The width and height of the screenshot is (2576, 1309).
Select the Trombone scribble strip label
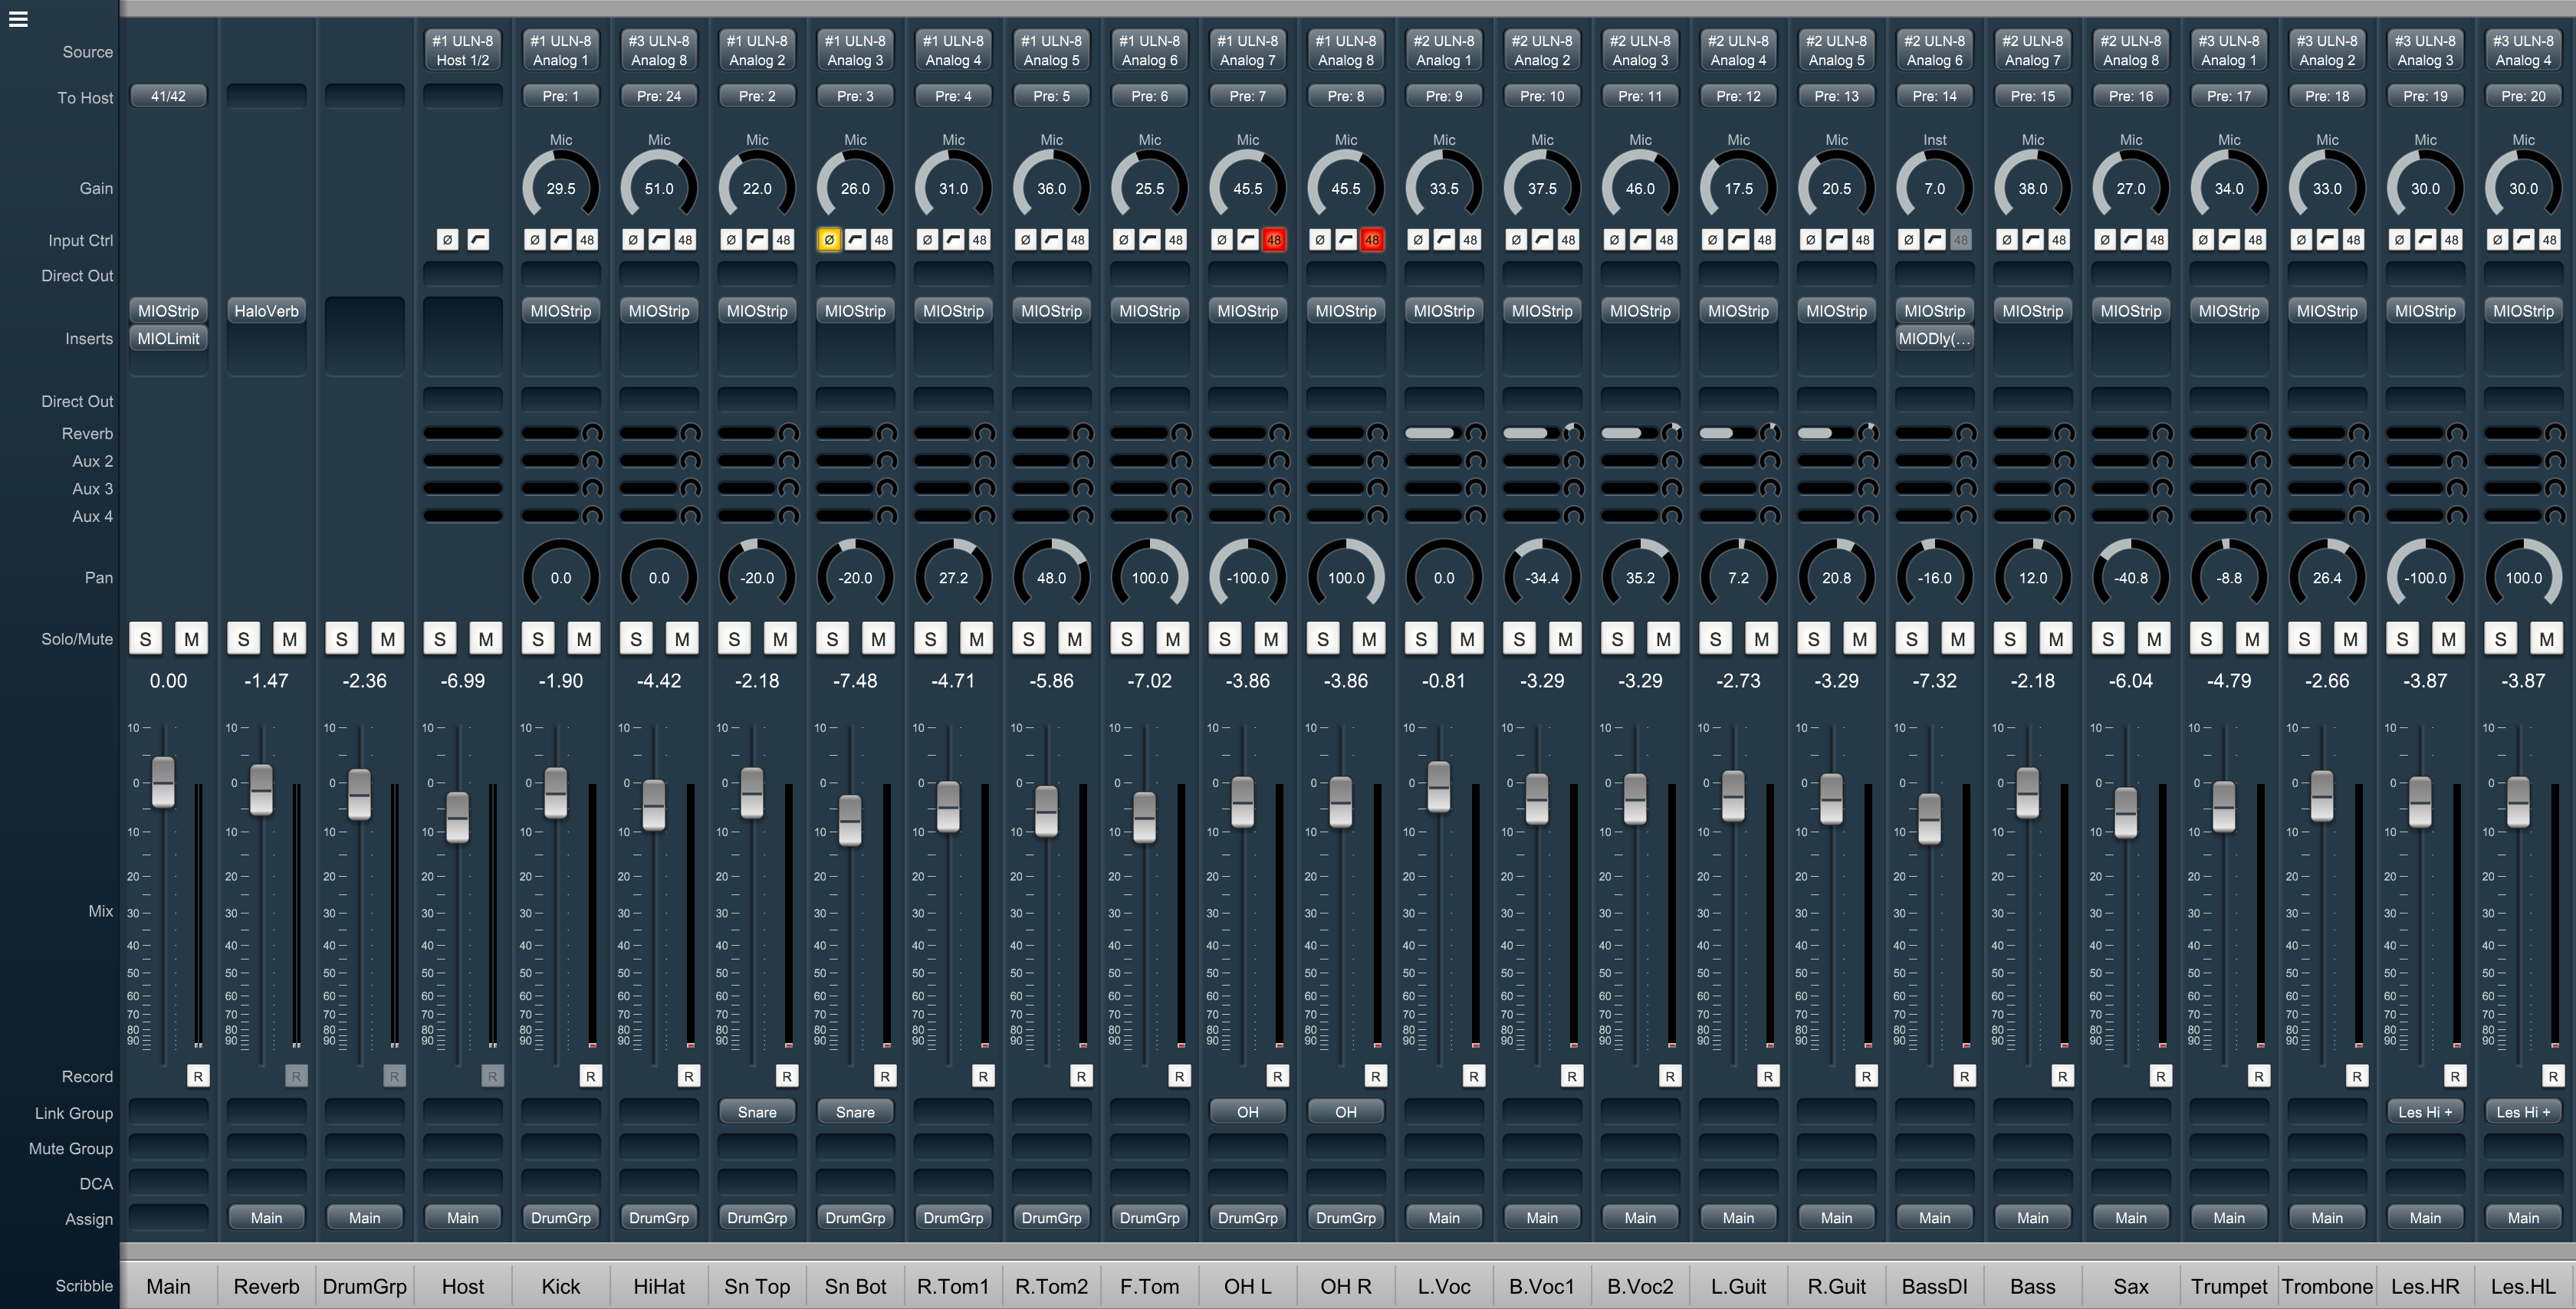pos(2327,1286)
